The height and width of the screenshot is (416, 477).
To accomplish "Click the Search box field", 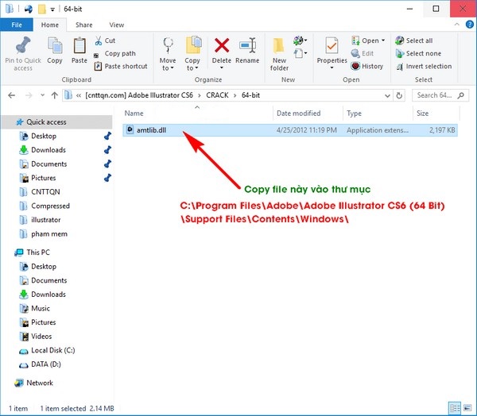I will point(436,95).
